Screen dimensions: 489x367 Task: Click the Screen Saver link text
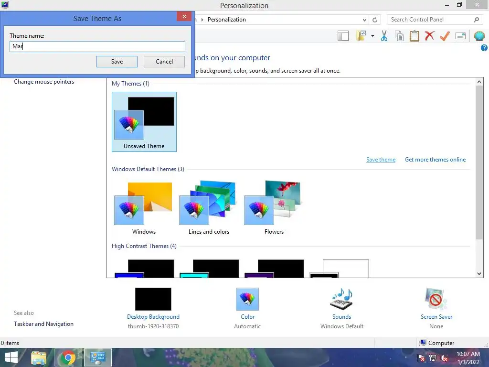pos(436,317)
